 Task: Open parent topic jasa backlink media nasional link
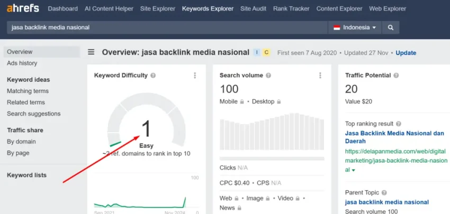coord(387,202)
